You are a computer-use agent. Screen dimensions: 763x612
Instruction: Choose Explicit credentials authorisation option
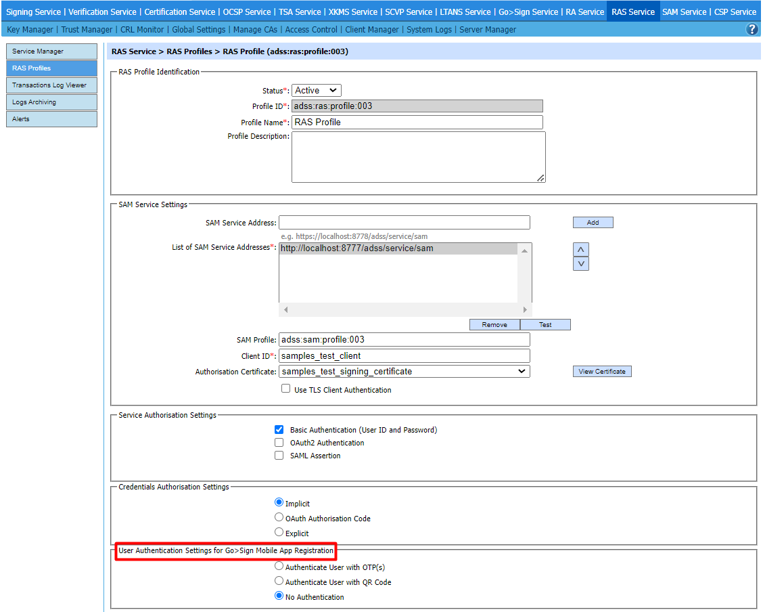coord(279,533)
